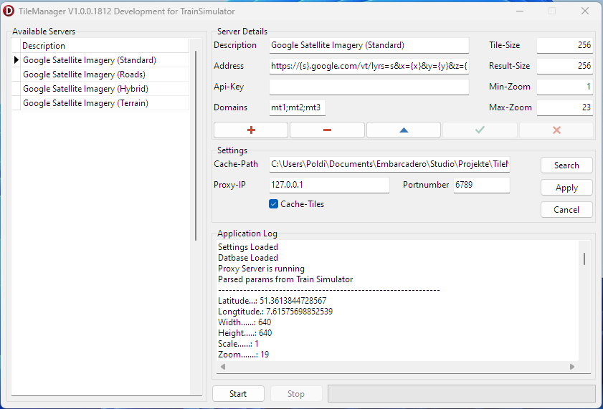
Task: Click the Available Servers list vertical scrollbar
Action: point(196,146)
